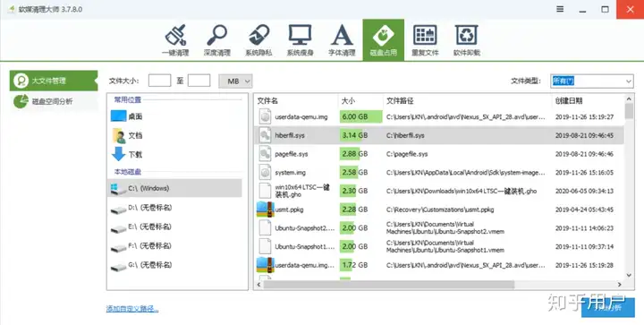Click the 3.14 GB size cell
This screenshot has width=644, height=325.
360,135
